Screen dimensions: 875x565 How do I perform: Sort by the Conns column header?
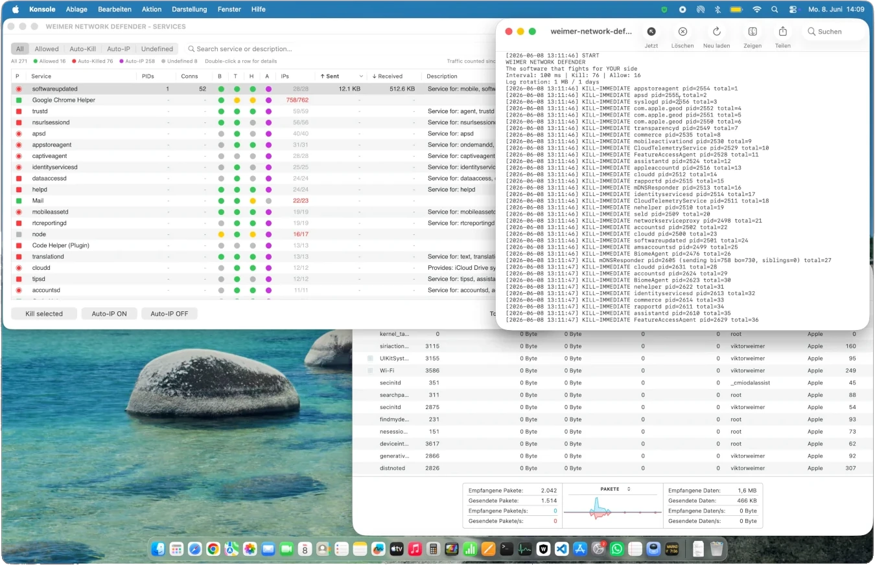189,76
